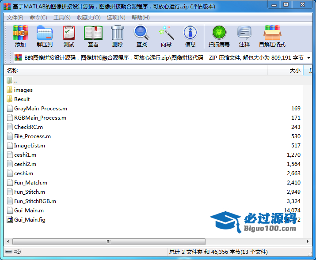The height and width of the screenshot is (260, 316).
Task: Click the size value 3,324
Action: (x=293, y=201)
